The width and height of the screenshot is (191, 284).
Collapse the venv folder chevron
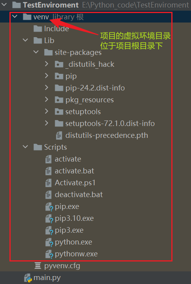15,17
